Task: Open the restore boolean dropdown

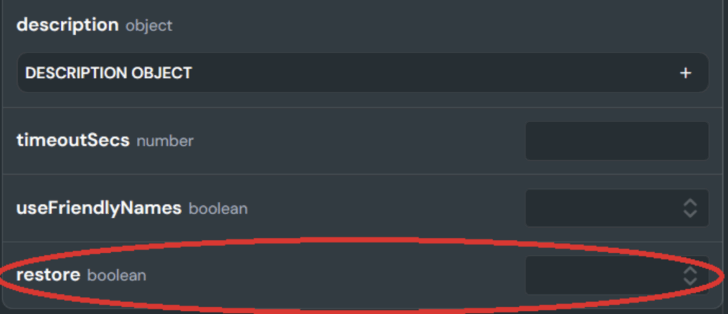Action: coord(616,275)
